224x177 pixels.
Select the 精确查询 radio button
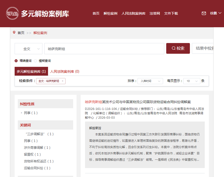pyautogui.click(x=16, y=61)
